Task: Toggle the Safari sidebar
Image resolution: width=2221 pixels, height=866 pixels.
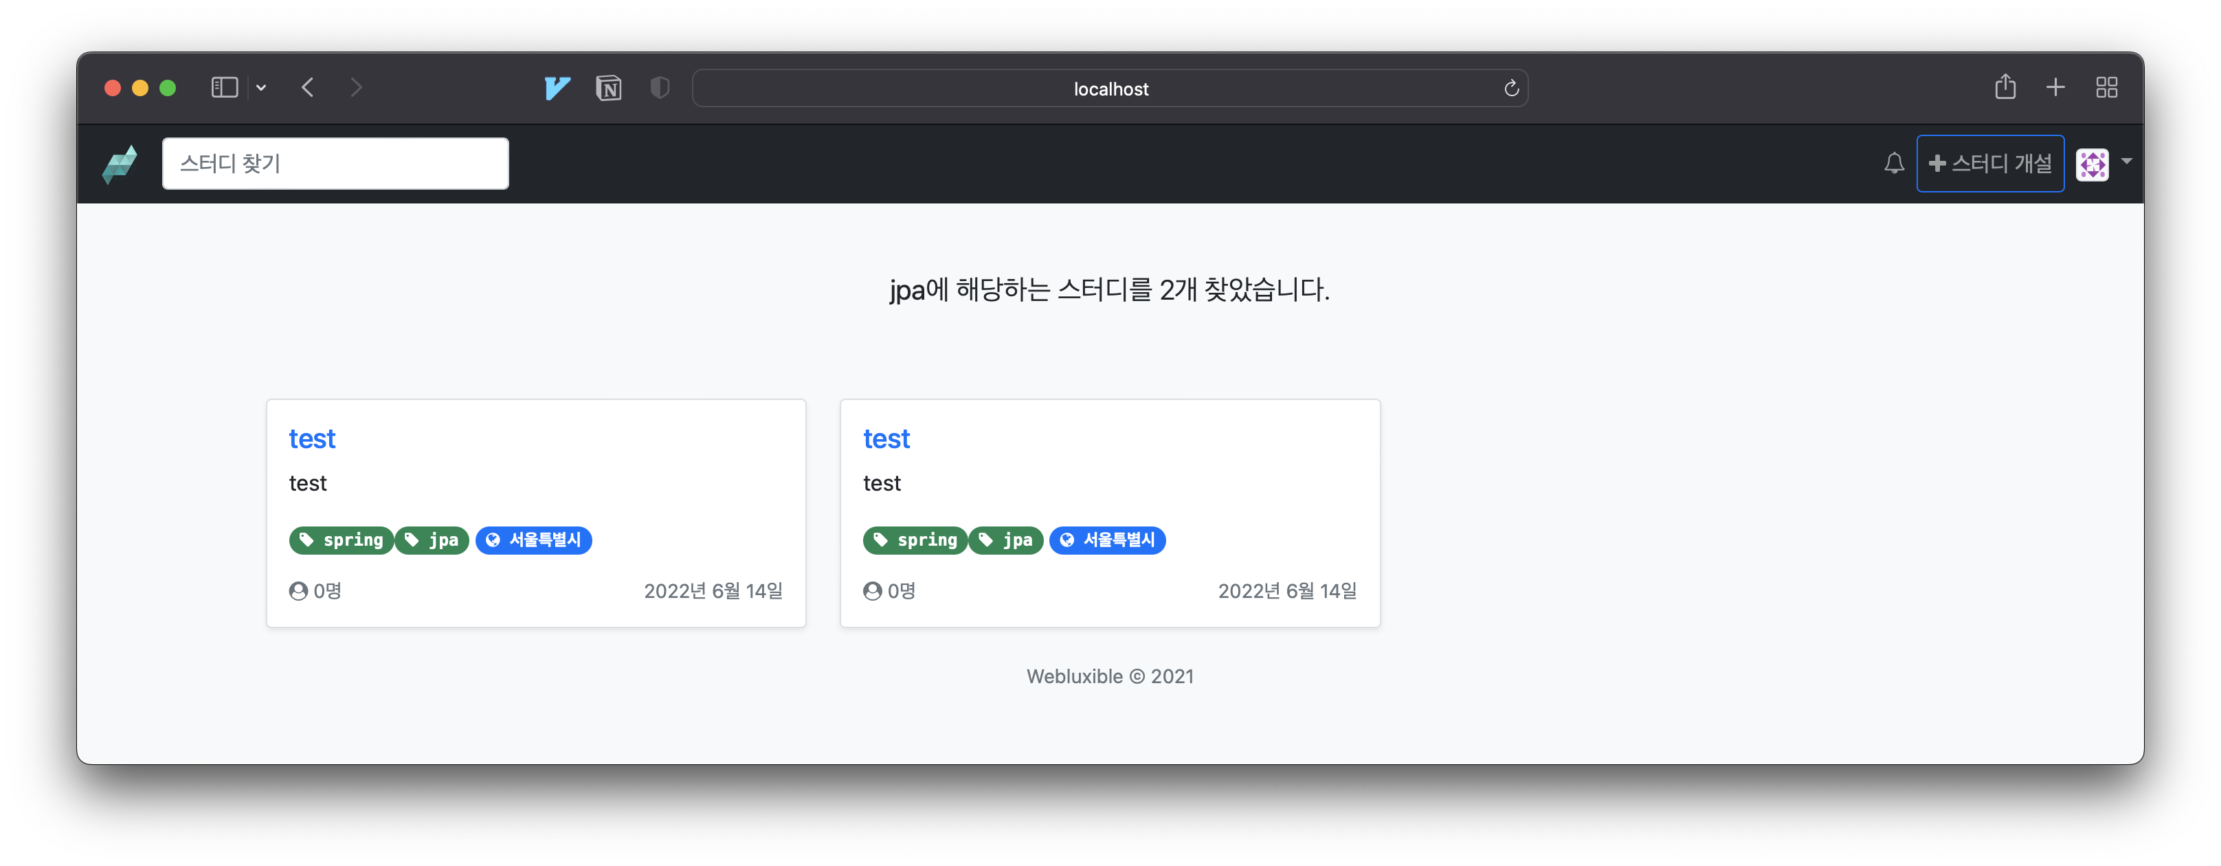Action: [x=224, y=88]
